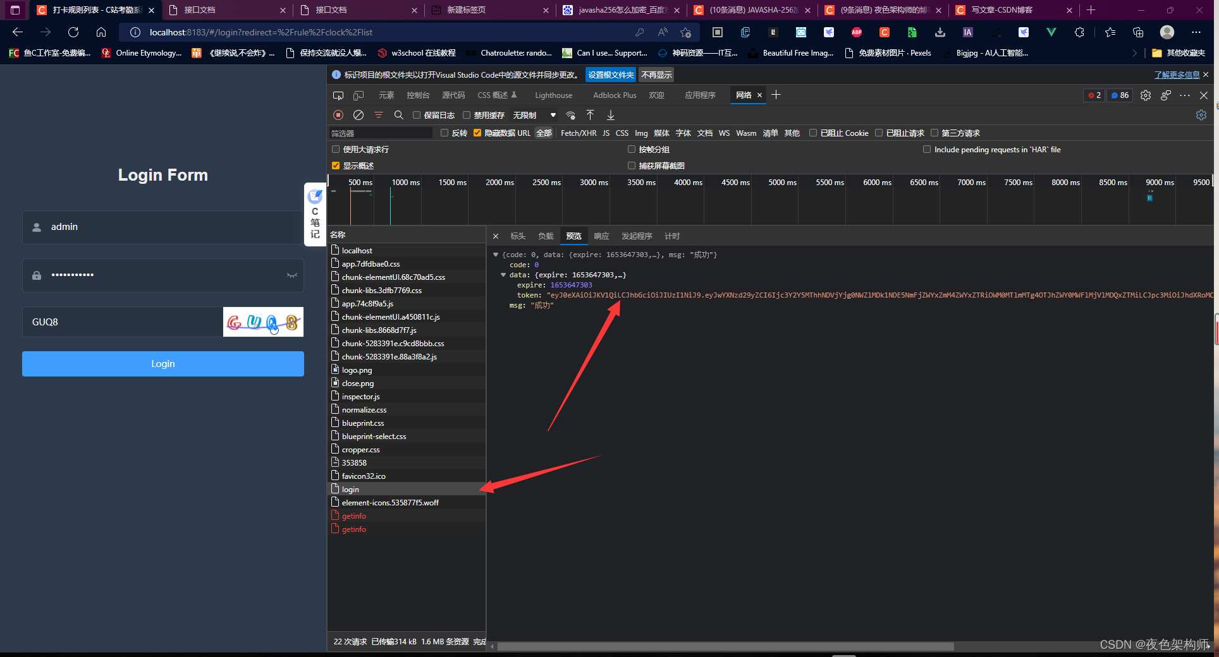Click the inspect element picker icon

(x=338, y=95)
